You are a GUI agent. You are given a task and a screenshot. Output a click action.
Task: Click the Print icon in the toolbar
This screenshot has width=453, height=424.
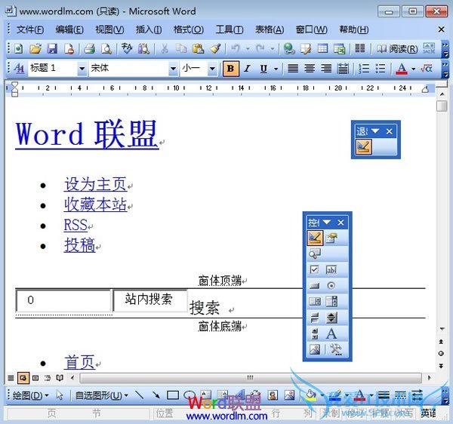coord(89,49)
